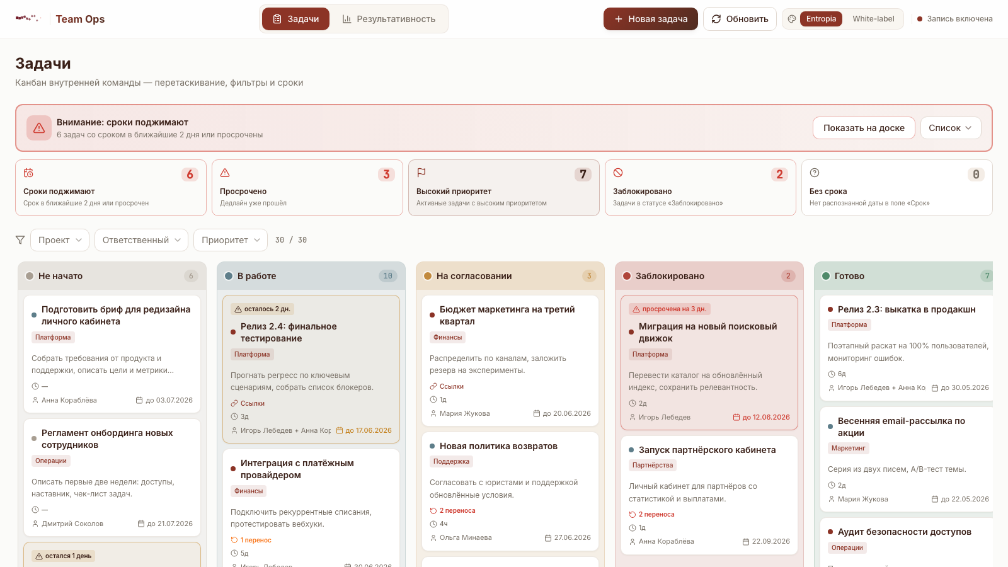Click the В работе column header
This screenshot has width=1008, height=567.
click(x=311, y=276)
